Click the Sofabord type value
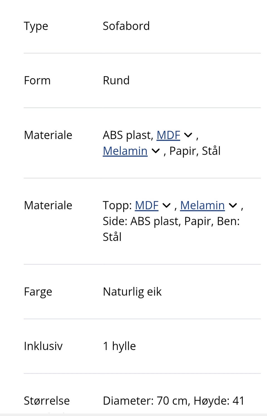This screenshot has width=267, height=416. pos(126,26)
